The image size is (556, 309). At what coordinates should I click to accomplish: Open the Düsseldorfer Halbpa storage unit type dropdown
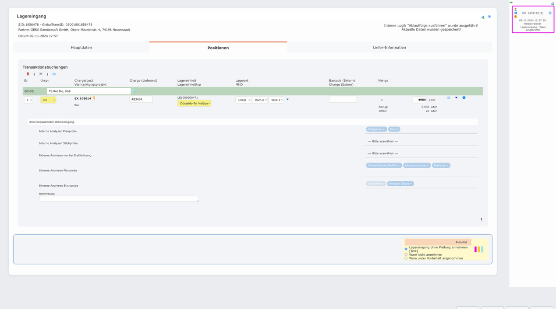194,104
